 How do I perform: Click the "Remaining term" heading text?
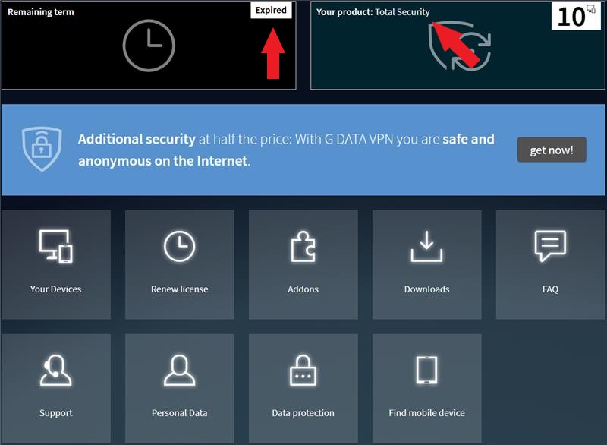pyautogui.click(x=41, y=12)
